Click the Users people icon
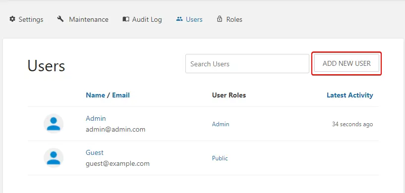The image size is (405, 193). pyautogui.click(x=179, y=19)
